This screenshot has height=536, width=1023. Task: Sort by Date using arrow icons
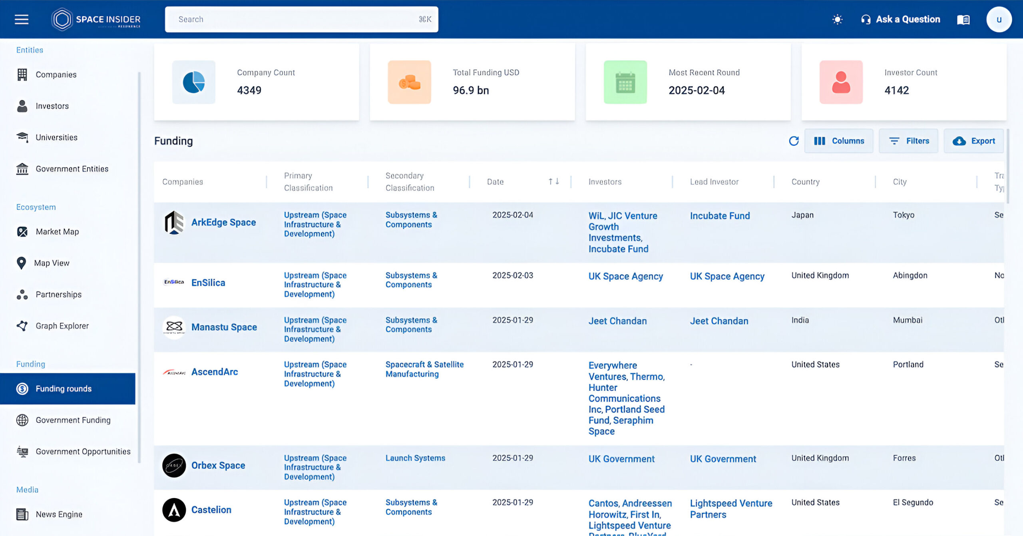tap(553, 181)
